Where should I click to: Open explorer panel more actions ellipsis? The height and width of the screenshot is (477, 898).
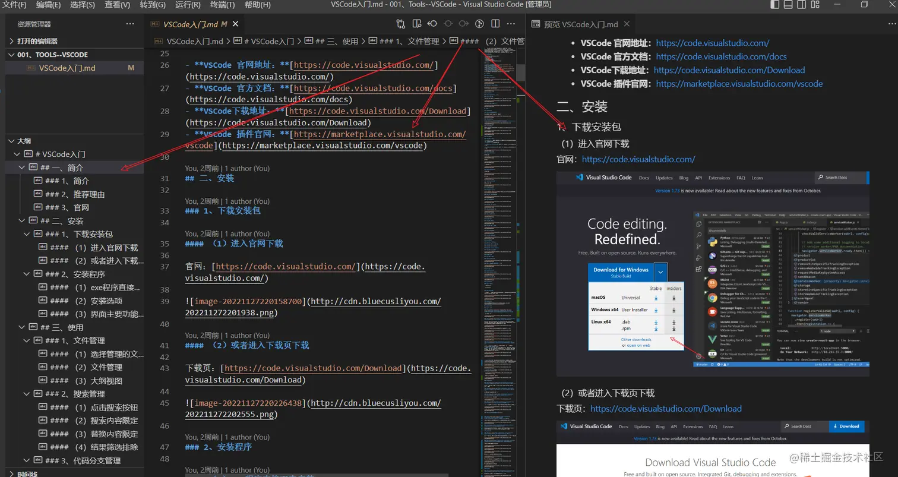click(130, 24)
